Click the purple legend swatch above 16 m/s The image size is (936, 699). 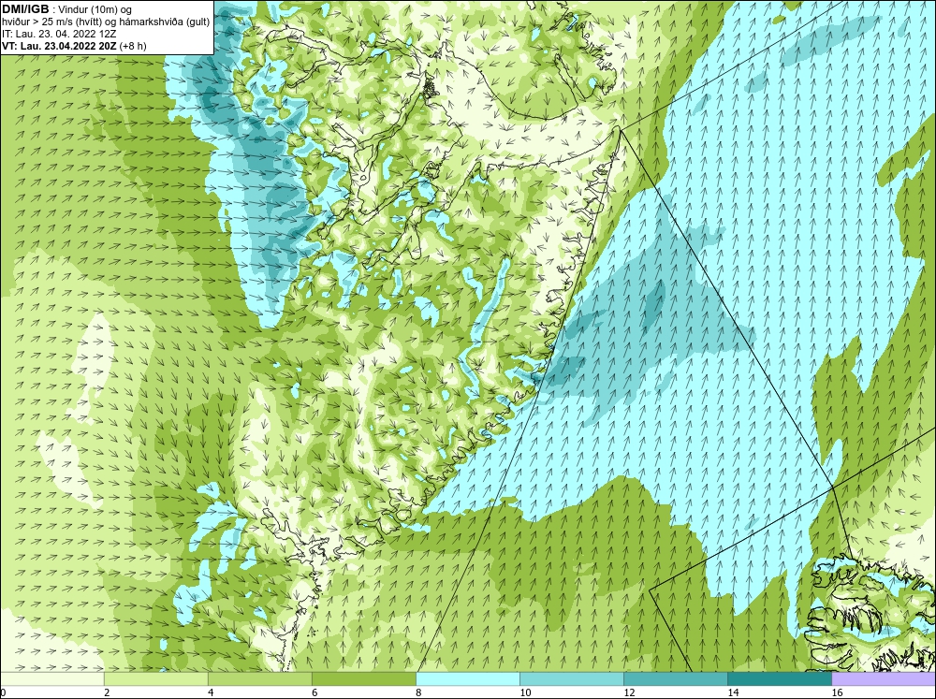point(884,678)
